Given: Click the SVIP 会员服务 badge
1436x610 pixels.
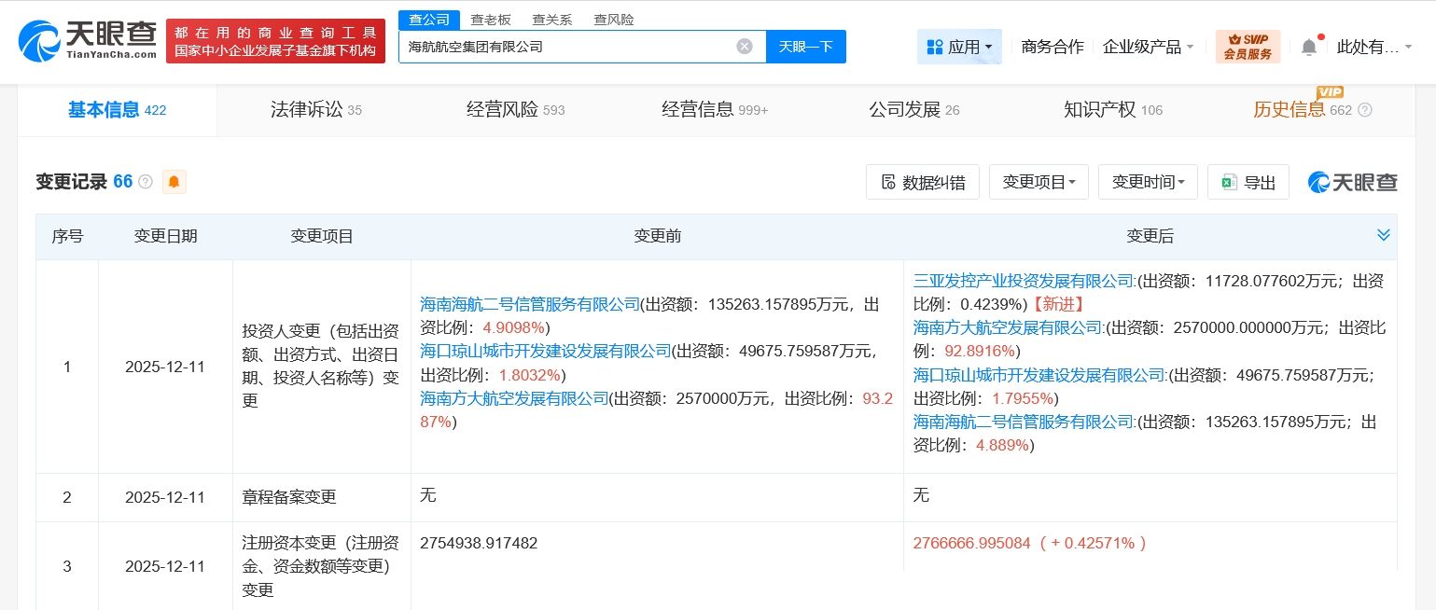Looking at the screenshot, I should (x=1248, y=47).
